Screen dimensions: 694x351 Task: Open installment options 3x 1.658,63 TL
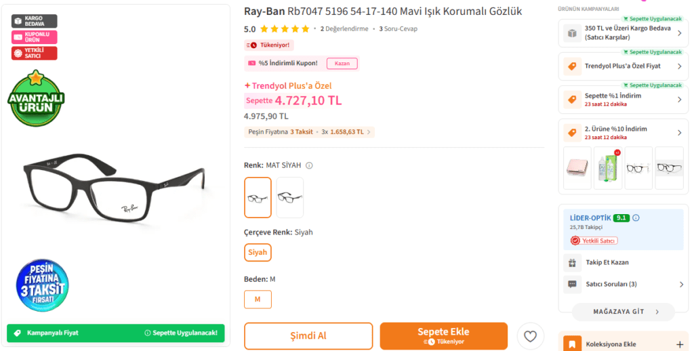[x=346, y=132]
